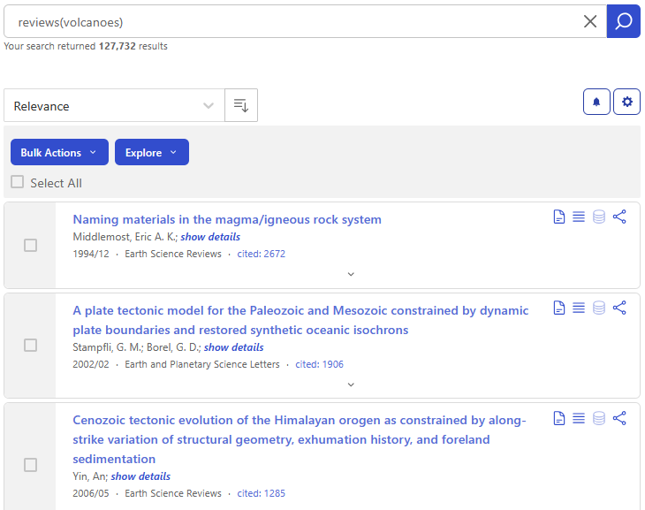
Task: Expand details chevron under plate tectonic model result
Action: 351,384
